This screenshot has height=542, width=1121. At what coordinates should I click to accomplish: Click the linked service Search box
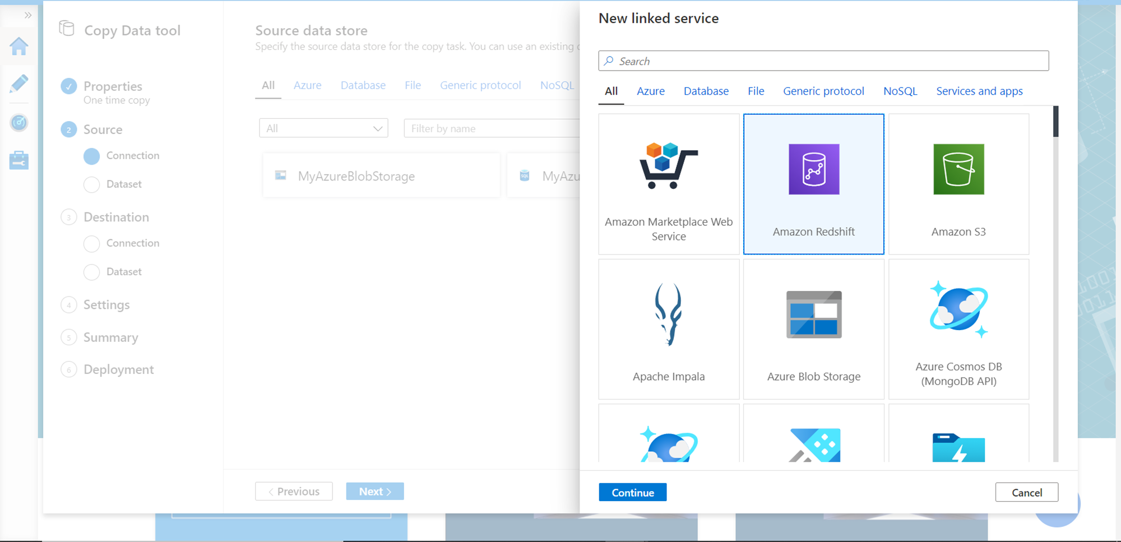click(823, 61)
